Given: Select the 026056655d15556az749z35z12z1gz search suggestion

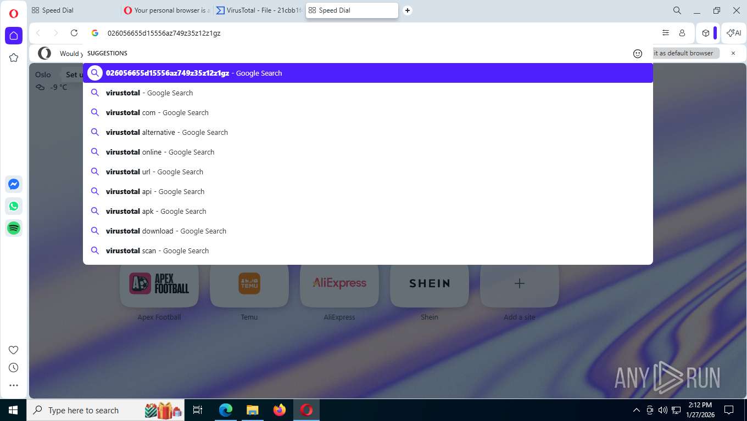Looking at the screenshot, I should click(368, 73).
